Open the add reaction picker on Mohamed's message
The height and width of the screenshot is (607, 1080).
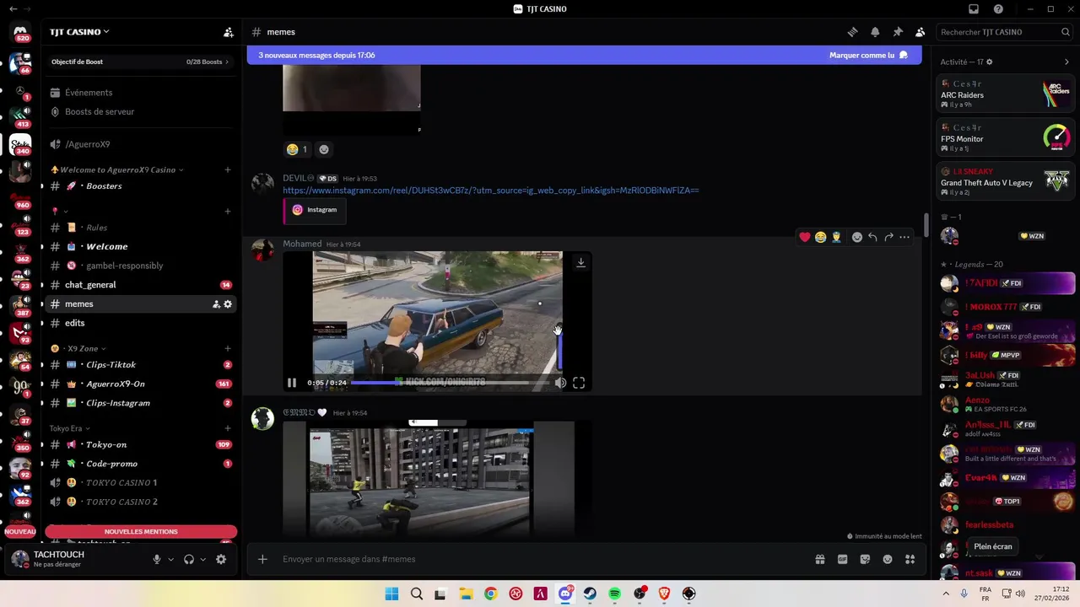click(857, 237)
